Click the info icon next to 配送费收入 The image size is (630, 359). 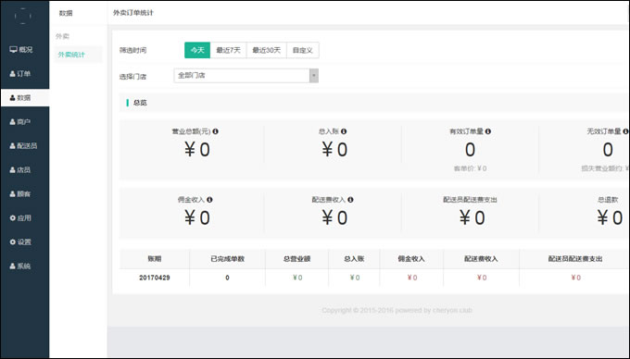[350, 199]
